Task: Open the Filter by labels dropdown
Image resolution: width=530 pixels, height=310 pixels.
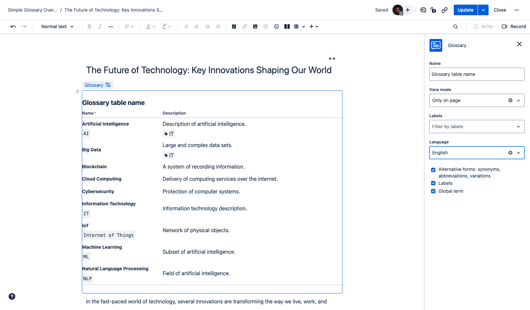Action: coord(477,127)
